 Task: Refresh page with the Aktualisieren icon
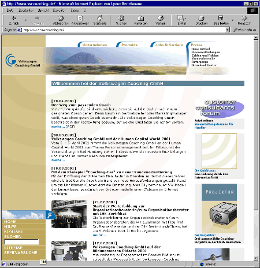(80, 18)
